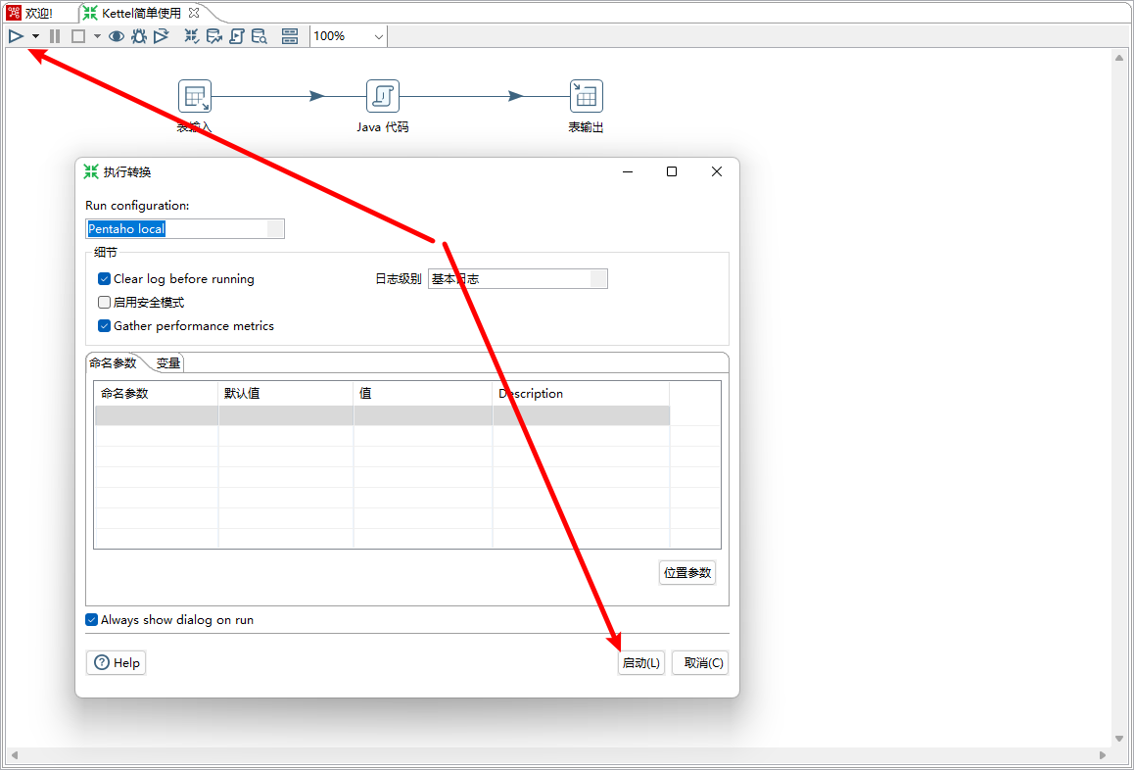Click the 位置参数 button
1134x770 pixels.
[x=687, y=573]
